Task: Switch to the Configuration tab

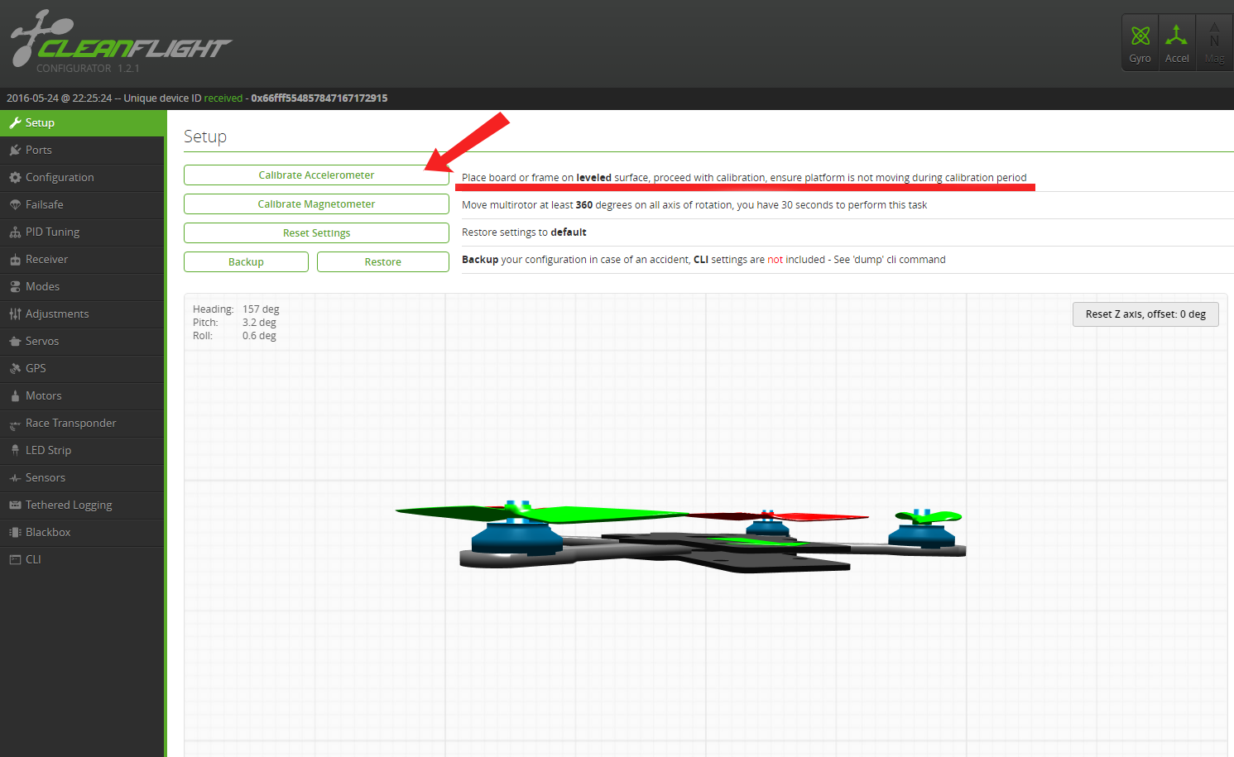Action: (82, 177)
